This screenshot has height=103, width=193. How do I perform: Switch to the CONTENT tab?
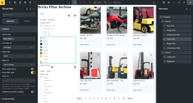(10, 21)
